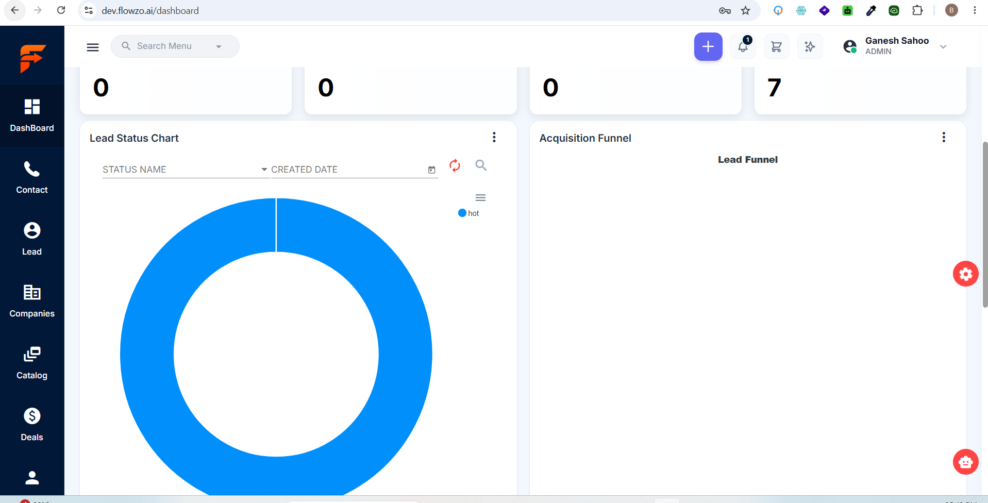988x503 pixels.
Task: Toggle the hot legend item
Action: point(468,213)
